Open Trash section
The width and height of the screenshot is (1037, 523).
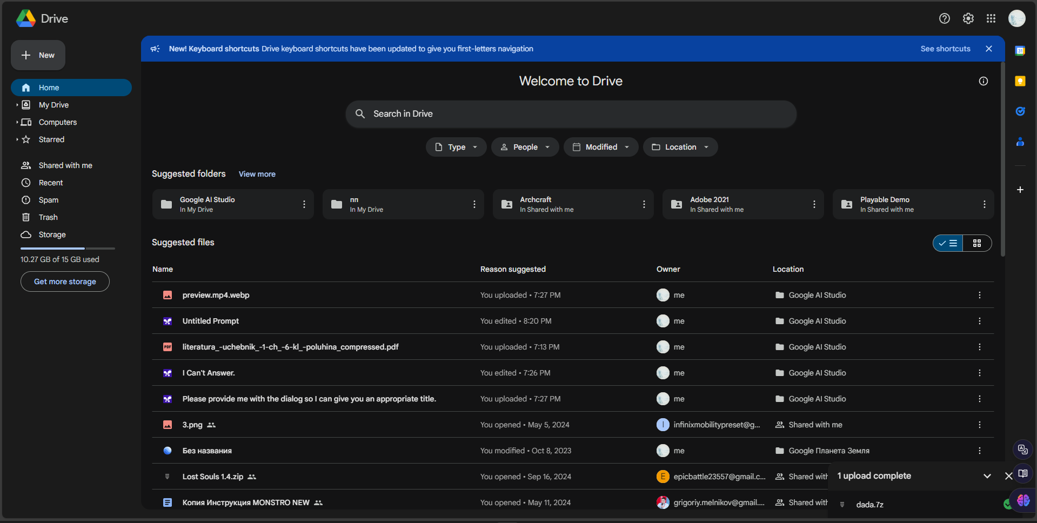71,217
